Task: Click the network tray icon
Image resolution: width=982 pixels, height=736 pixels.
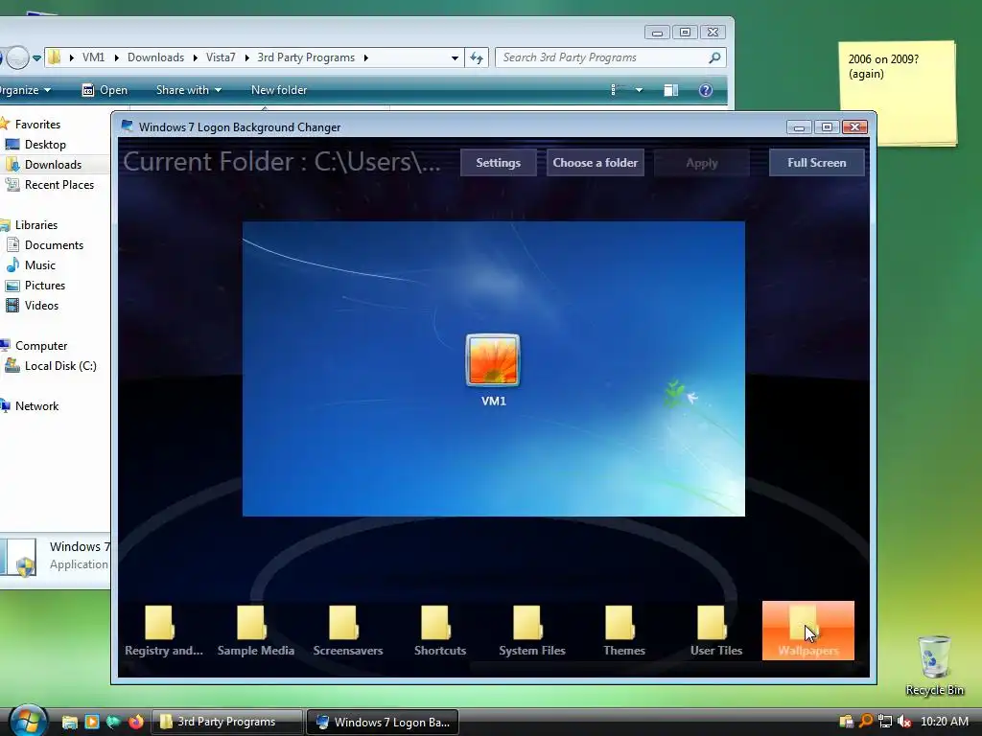Action: 885,722
